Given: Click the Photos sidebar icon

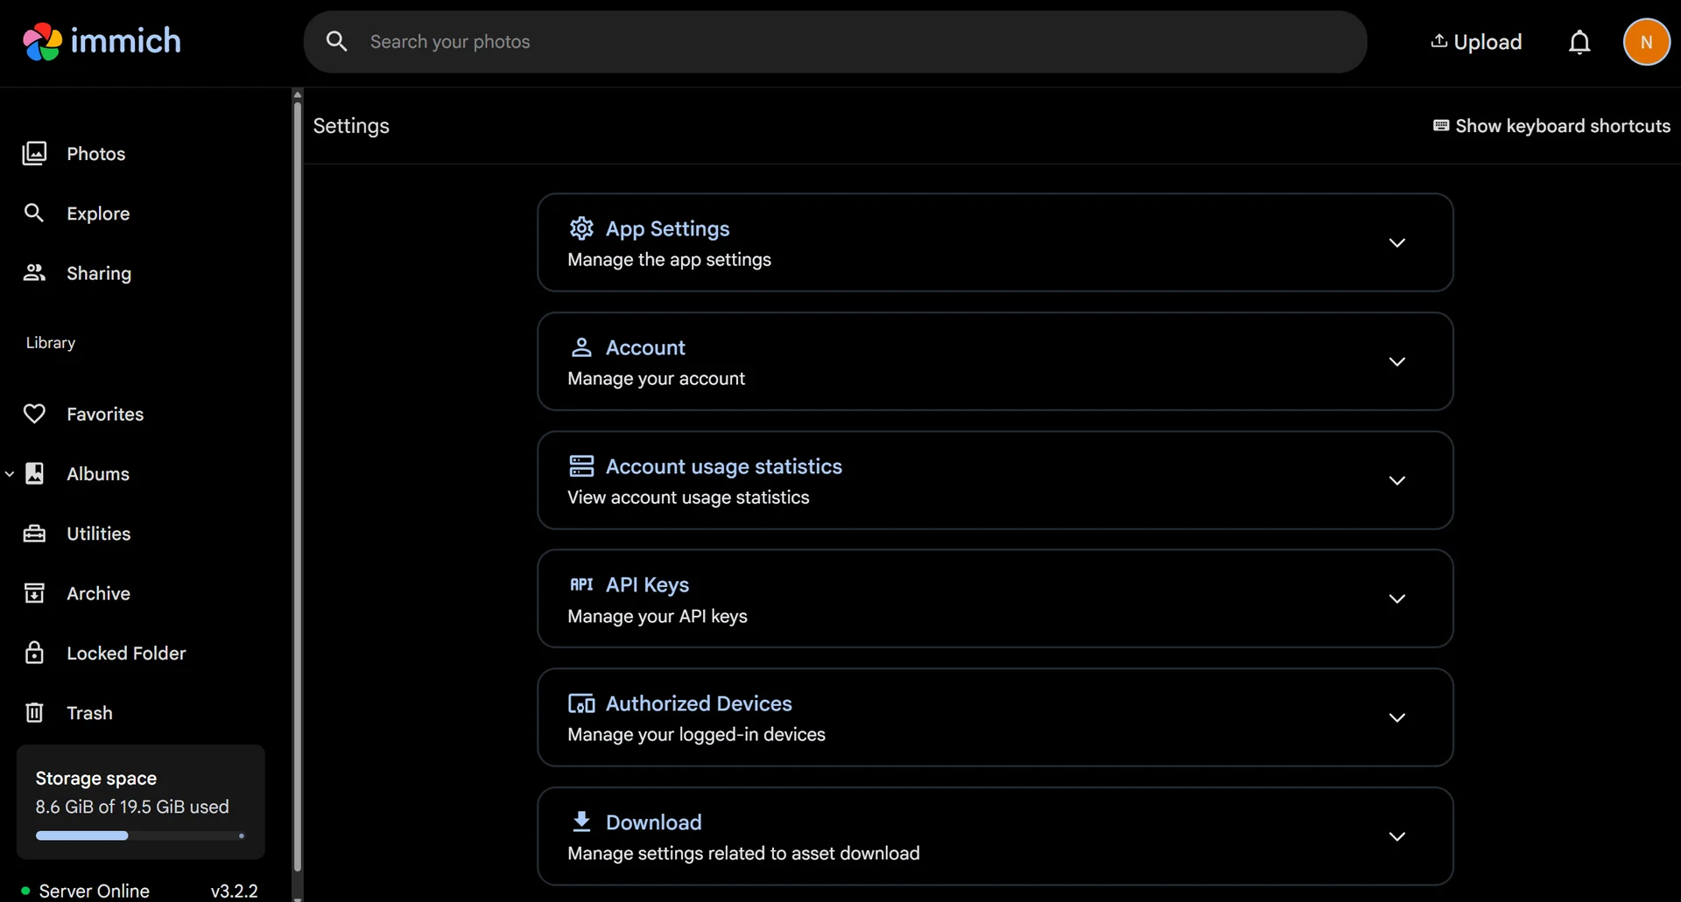Looking at the screenshot, I should coord(34,153).
